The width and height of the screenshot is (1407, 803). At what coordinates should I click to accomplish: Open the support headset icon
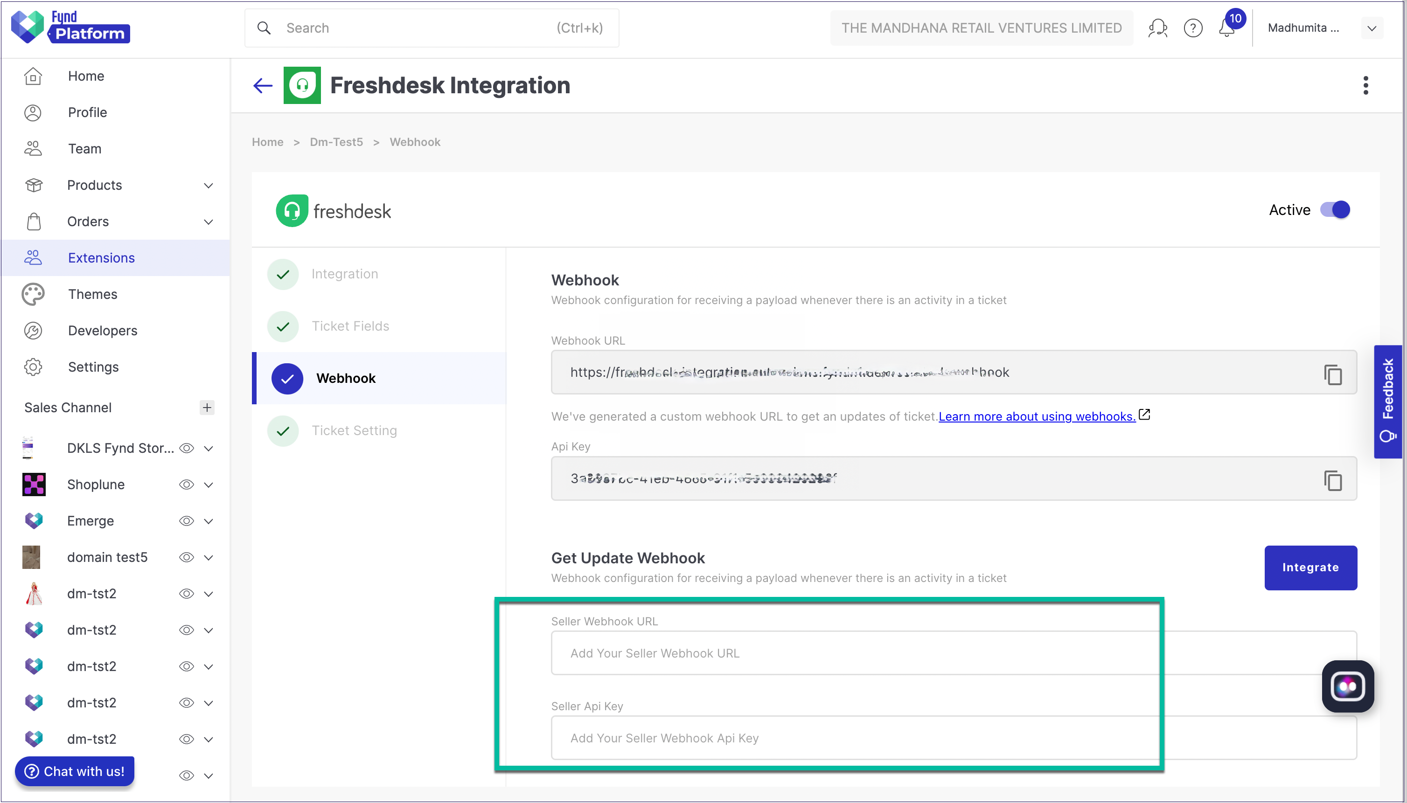[x=1157, y=28]
